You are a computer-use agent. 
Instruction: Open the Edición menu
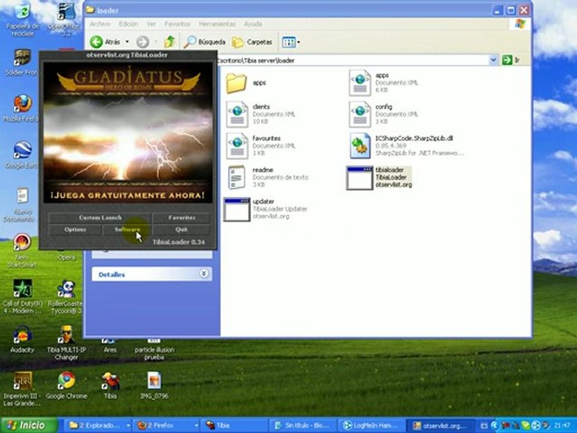coord(129,24)
